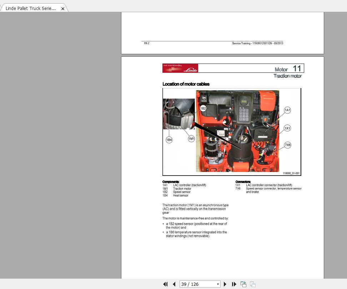Click the 'Components:' list heading
347x289 pixels.
[x=171, y=182]
